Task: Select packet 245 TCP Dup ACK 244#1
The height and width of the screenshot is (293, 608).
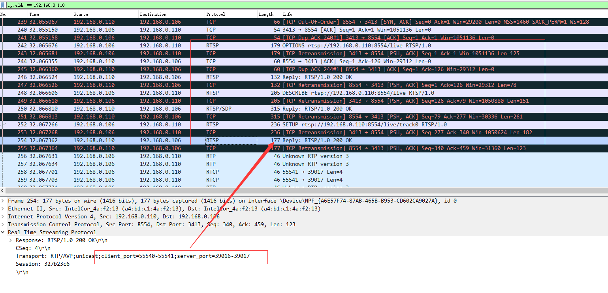Action: tap(304, 69)
